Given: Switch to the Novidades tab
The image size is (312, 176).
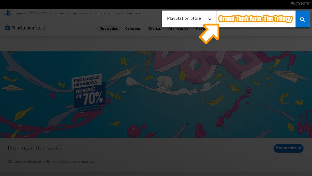Looking at the screenshot, I should coord(108,29).
